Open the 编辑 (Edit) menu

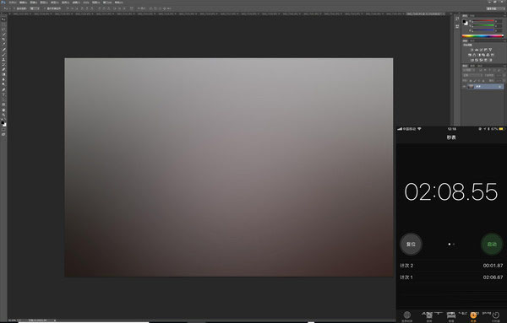(x=24, y=3)
